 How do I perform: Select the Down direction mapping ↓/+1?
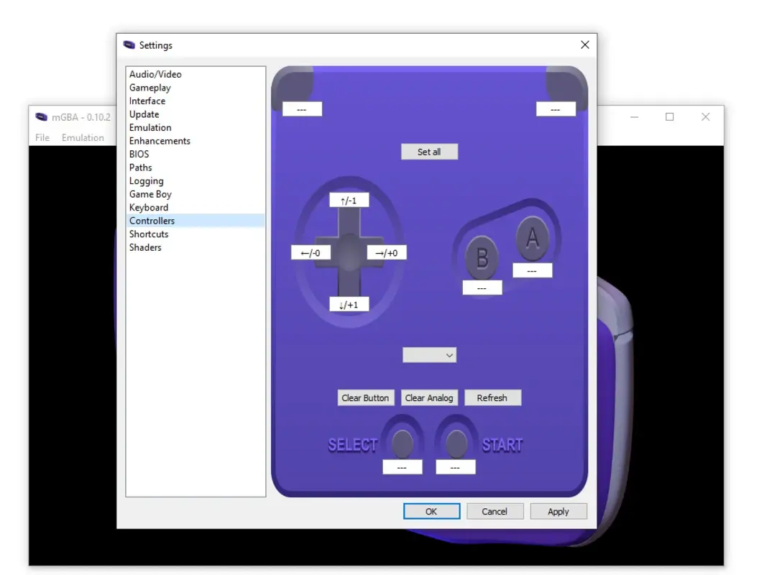click(x=350, y=304)
